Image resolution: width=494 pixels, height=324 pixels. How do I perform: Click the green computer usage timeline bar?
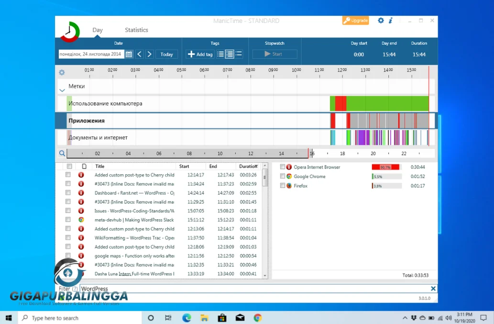[x=387, y=103]
